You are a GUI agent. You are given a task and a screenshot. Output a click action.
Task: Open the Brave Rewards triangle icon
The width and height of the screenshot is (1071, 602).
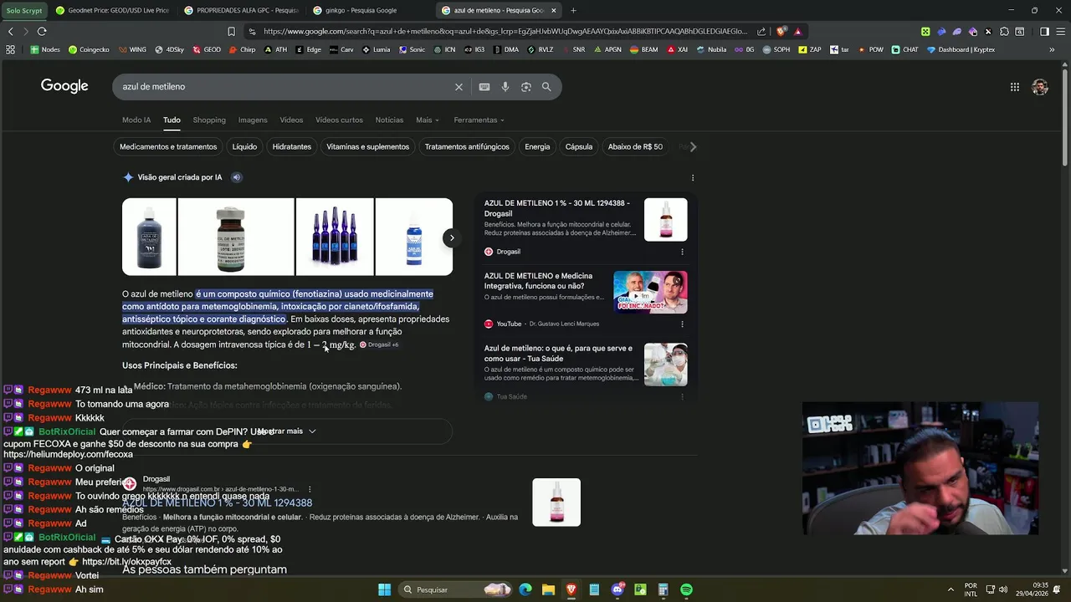click(797, 31)
